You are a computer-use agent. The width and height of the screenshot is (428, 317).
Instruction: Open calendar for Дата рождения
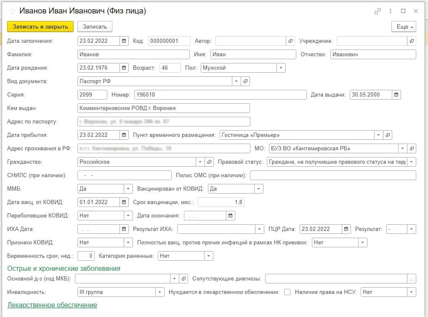pos(124,68)
